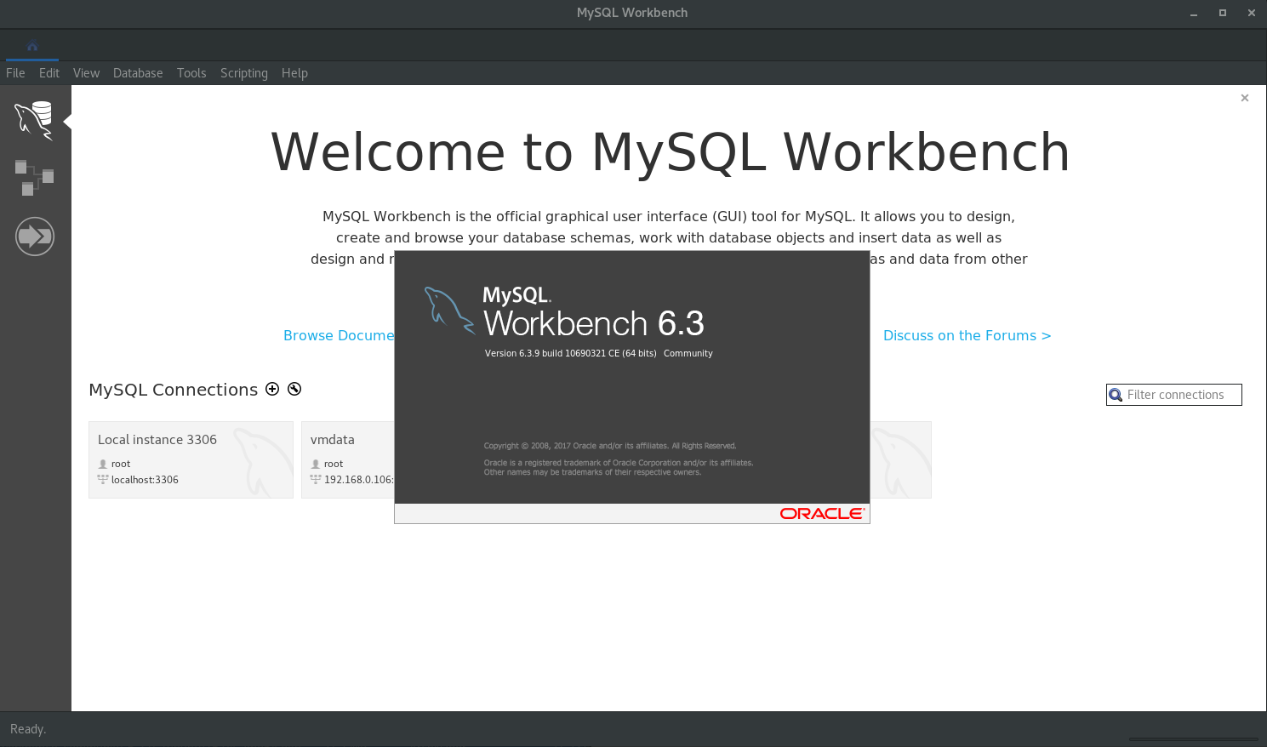This screenshot has width=1267, height=747.
Task: Minimize the MySQL Workbench window
Action: point(1194,13)
